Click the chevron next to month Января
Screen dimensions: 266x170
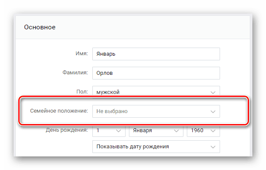coord(176,131)
